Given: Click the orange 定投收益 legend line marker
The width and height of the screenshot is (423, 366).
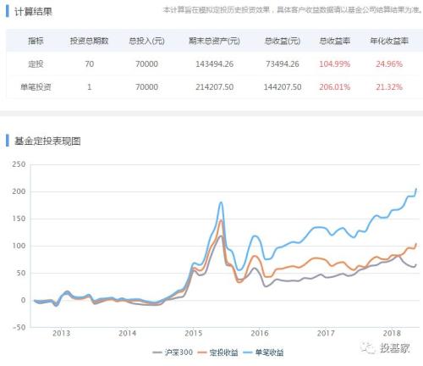Looking at the screenshot, I should pyautogui.click(x=202, y=352).
